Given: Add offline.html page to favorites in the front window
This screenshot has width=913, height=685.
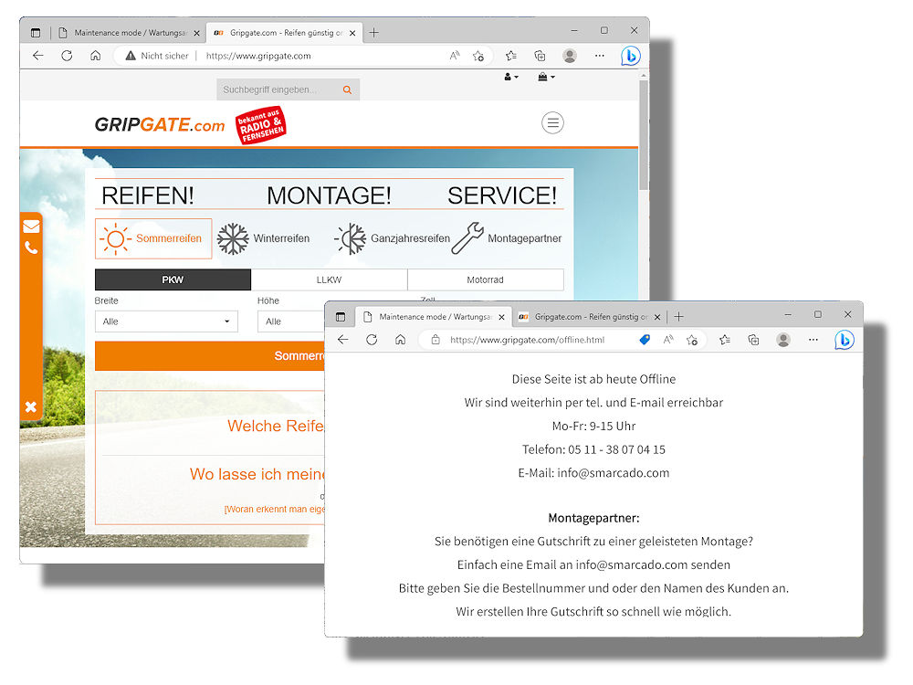Looking at the screenshot, I should point(692,340).
